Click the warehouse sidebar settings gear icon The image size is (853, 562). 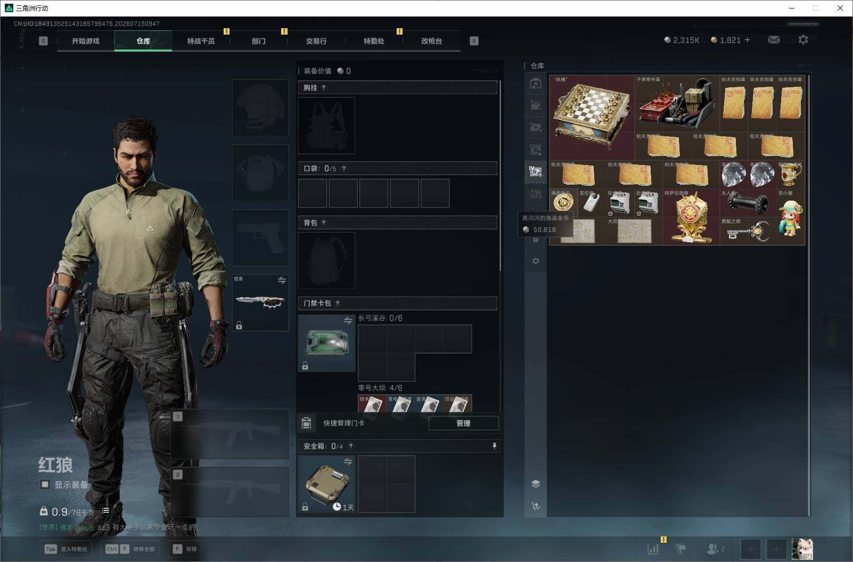click(536, 261)
